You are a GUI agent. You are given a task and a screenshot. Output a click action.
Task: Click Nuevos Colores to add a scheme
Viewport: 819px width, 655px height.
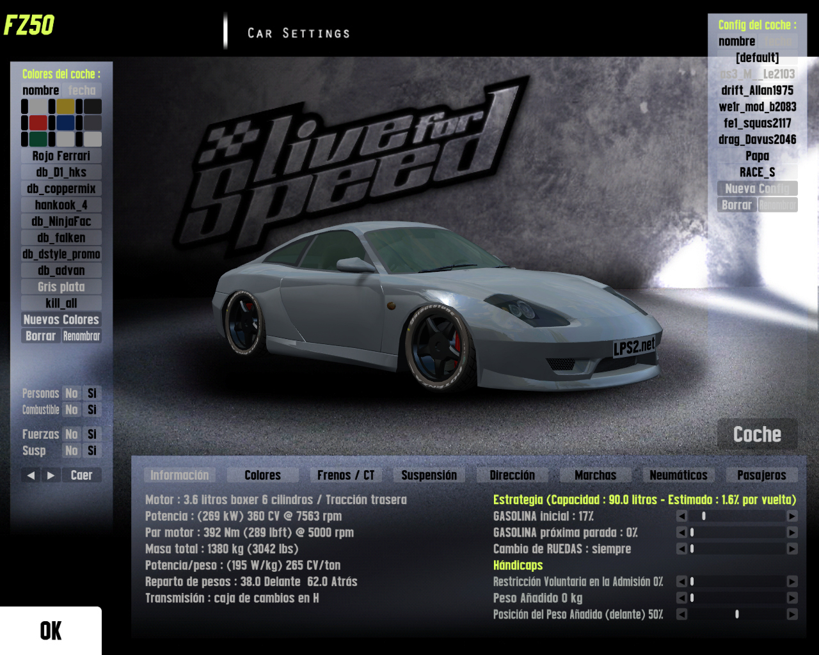(x=61, y=320)
